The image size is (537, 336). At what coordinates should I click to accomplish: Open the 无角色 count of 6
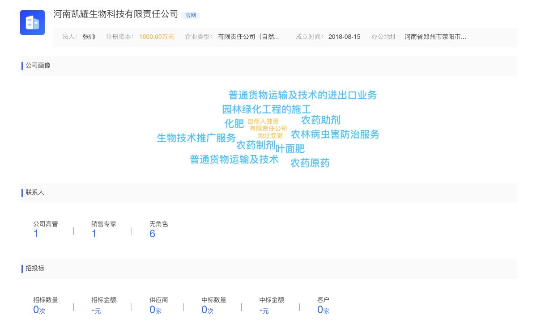pos(152,234)
